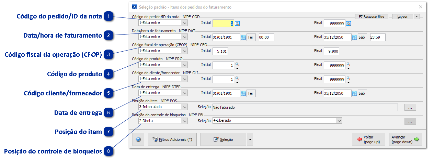434x161 pixels.
Task: Open calendar for Data/hora de faturamento Inicial
Action: tap(243, 37)
